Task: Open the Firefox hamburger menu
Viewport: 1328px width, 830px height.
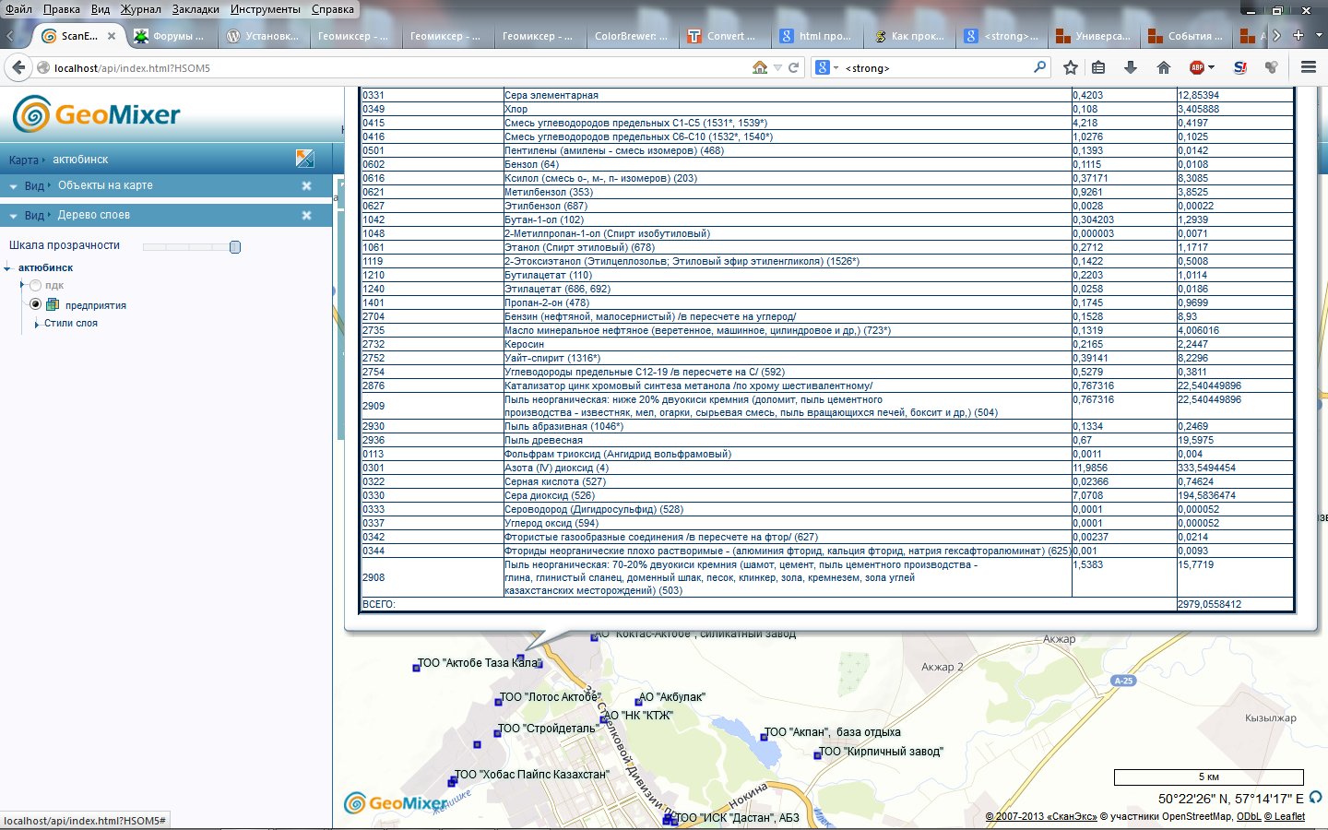Action: tap(1308, 67)
